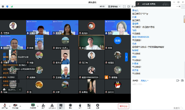Screen dimensions: 185x110
Task: Start recording with the record icon
Action: tap(71, 106)
